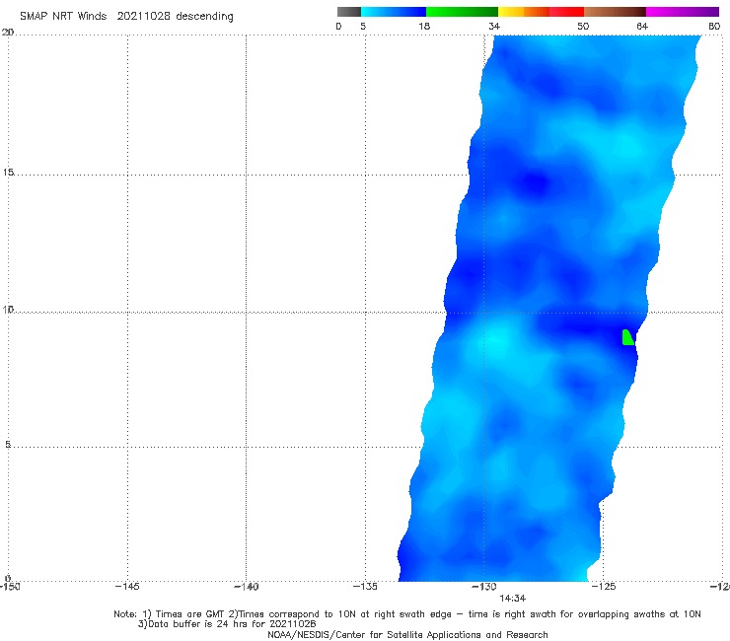Click the note line "3)Data buffer is 24 hrs"
Screen dimensions: 730x641
tap(227, 624)
